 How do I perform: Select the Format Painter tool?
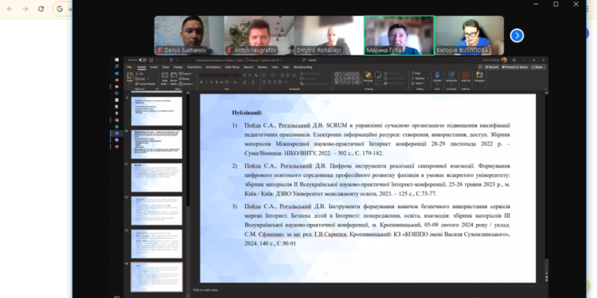coord(145,84)
